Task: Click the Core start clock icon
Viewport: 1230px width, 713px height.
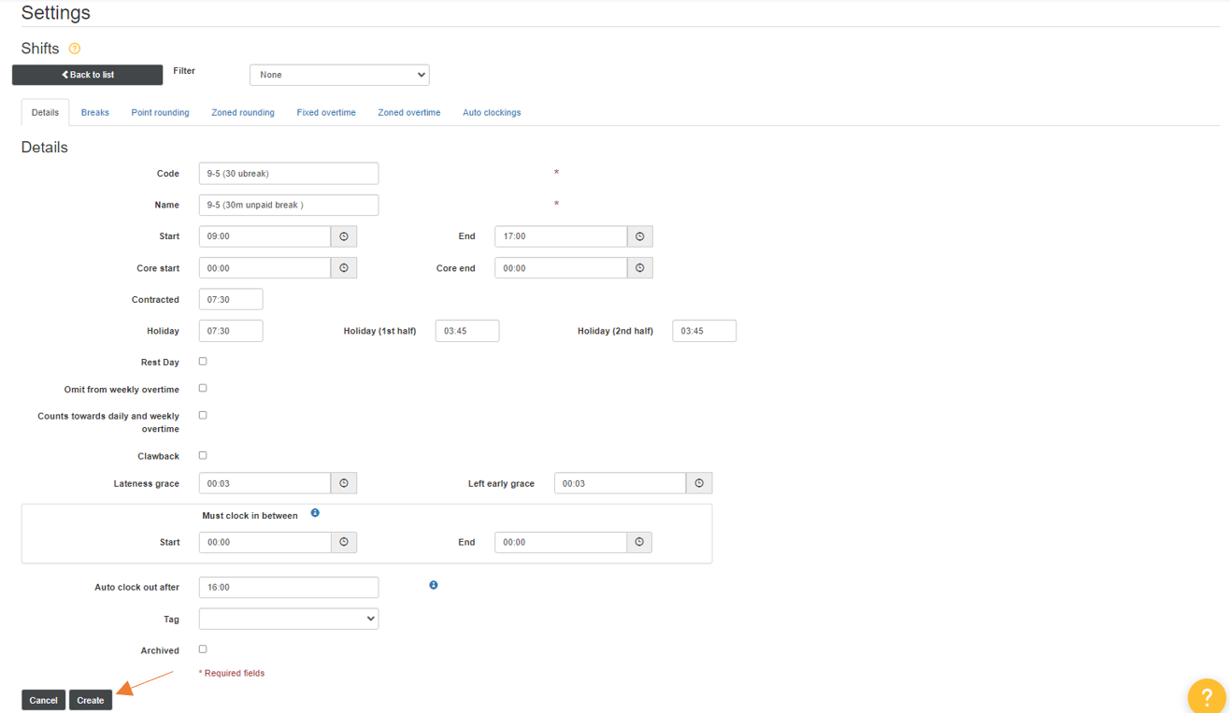Action: coord(343,267)
